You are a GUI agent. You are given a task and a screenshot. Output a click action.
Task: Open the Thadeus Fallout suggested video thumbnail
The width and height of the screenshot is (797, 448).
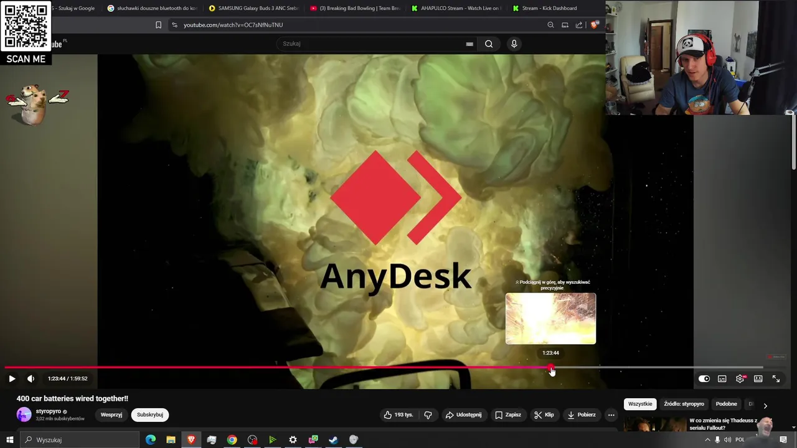(654, 424)
